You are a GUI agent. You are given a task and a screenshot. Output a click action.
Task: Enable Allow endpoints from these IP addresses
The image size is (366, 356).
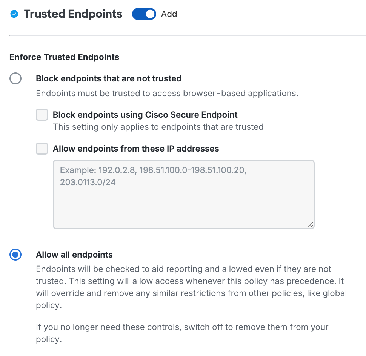[42, 149]
